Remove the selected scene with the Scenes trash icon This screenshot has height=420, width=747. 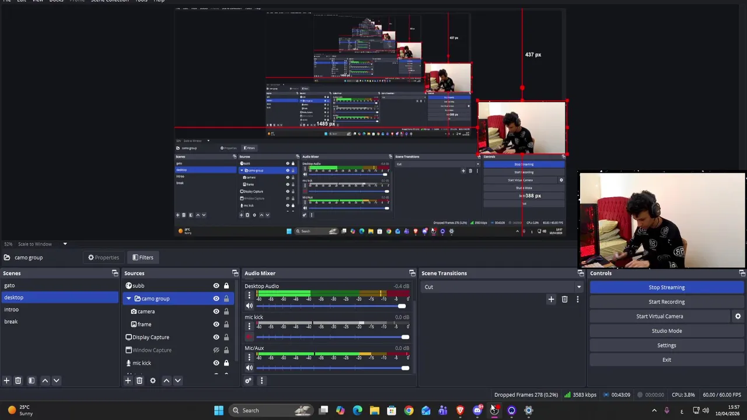(x=18, y=380)
